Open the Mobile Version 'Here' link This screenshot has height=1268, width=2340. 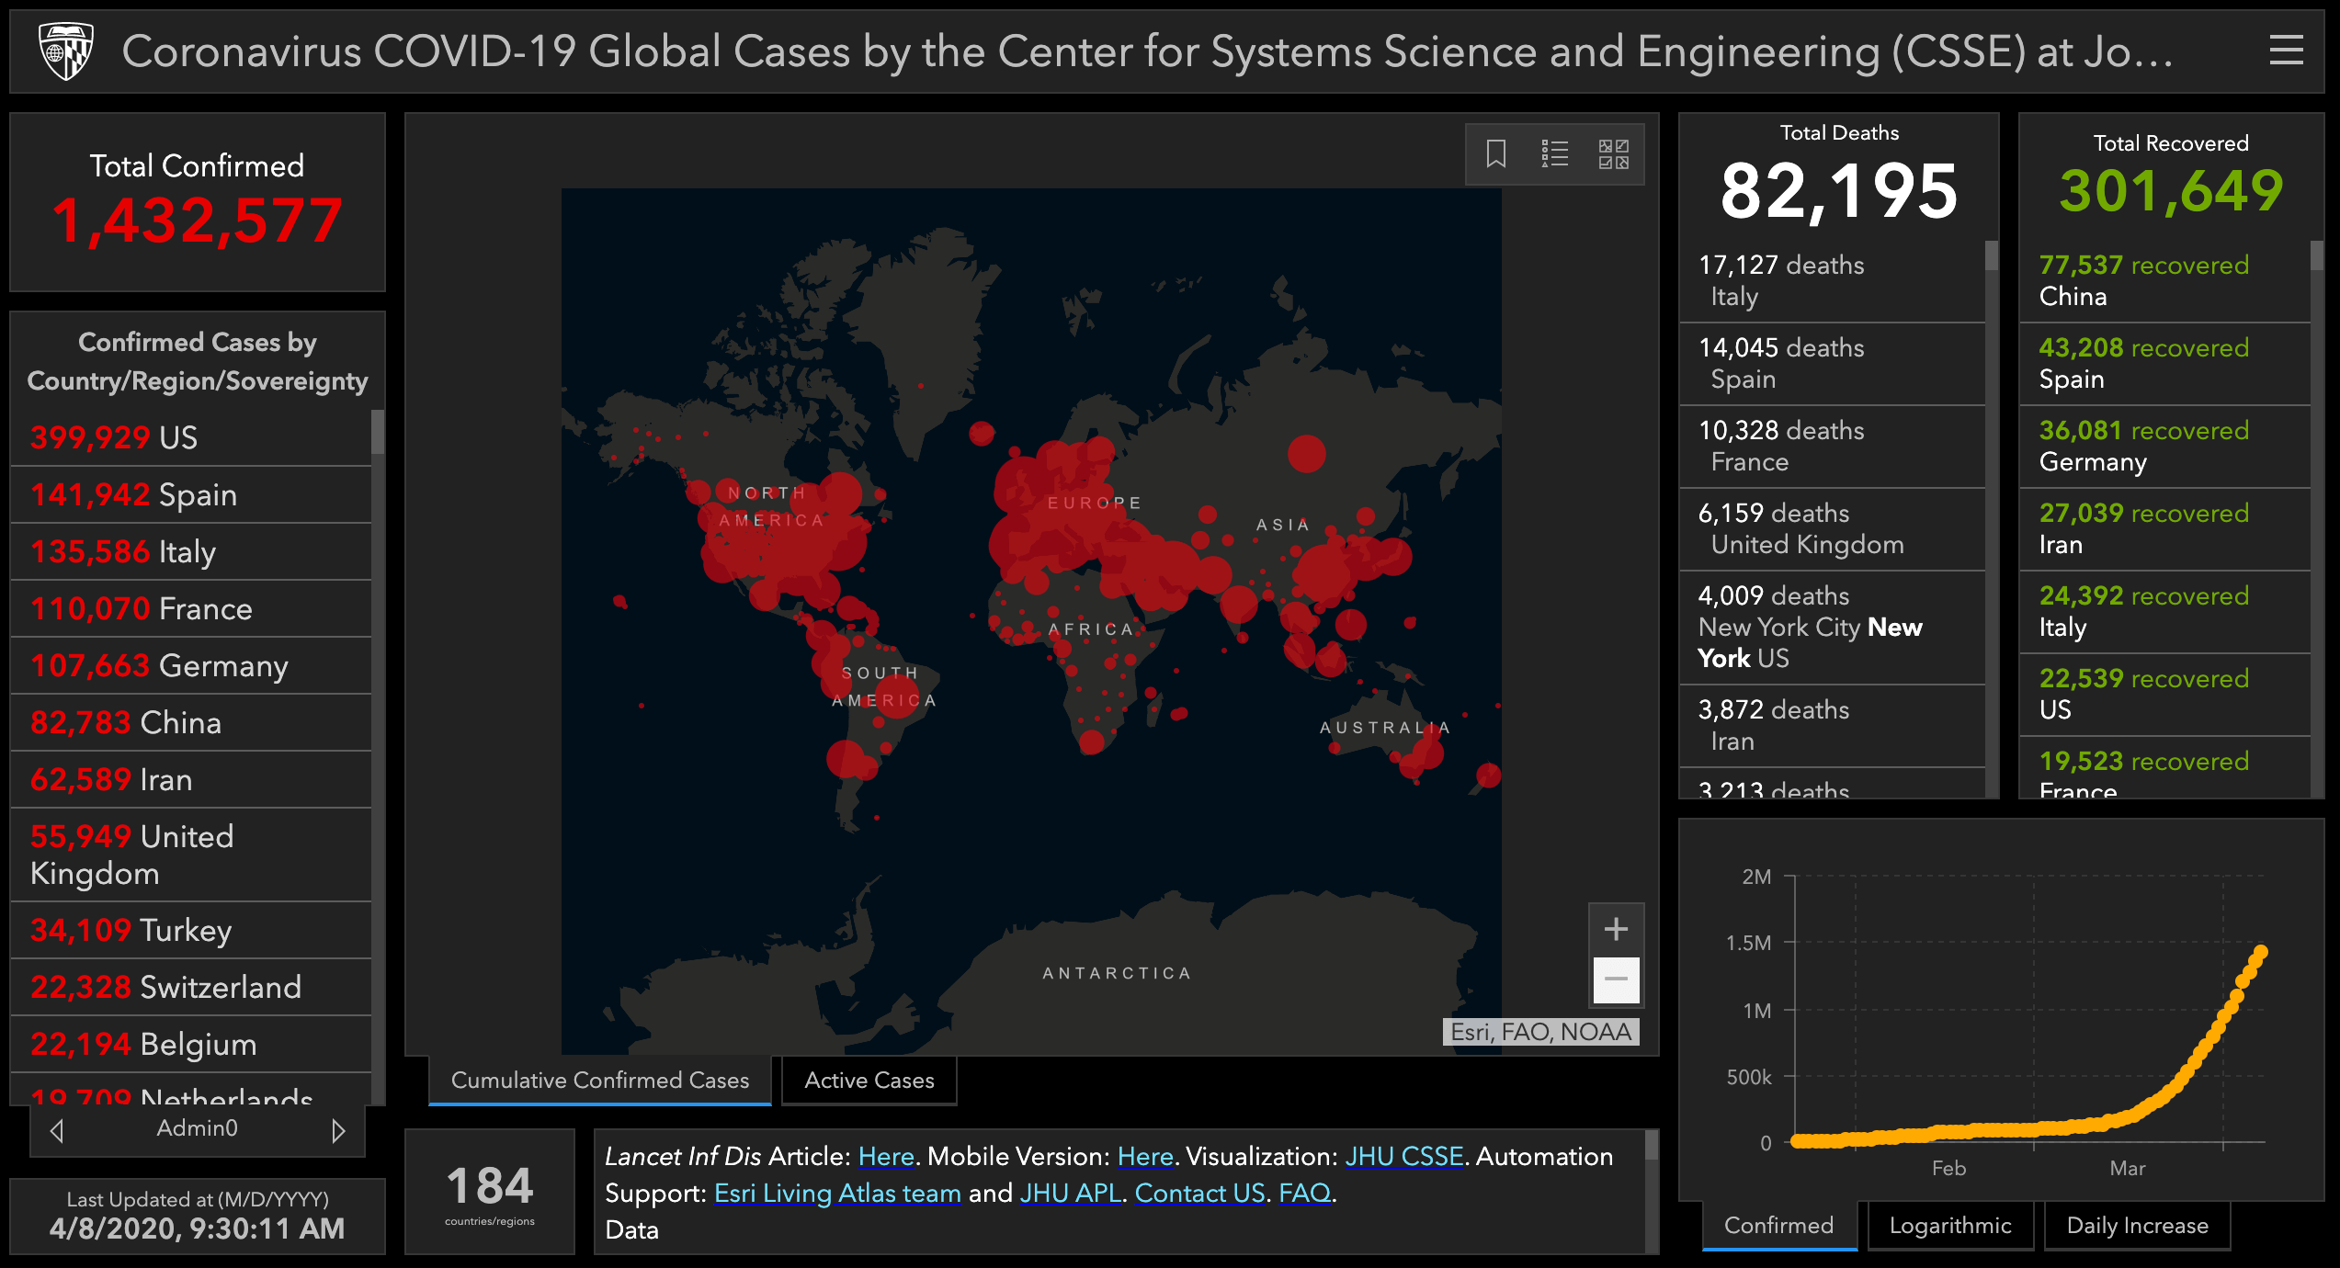click(1145, 1156)
